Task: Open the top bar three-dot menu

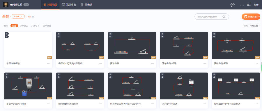Action: click(x=242, y=5)
